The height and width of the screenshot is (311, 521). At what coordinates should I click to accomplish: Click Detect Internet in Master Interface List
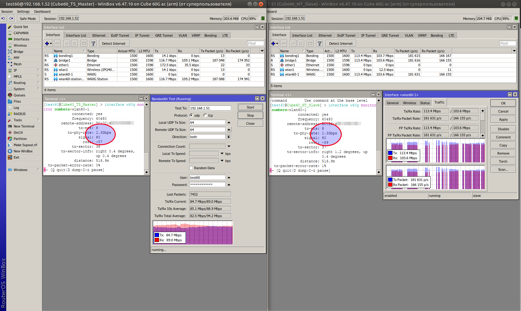pos(114,44)
